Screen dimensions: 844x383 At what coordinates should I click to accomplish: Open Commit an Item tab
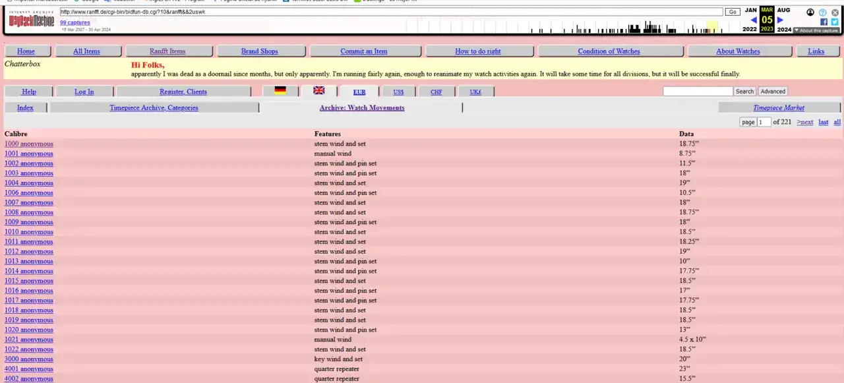pos(364,51)
